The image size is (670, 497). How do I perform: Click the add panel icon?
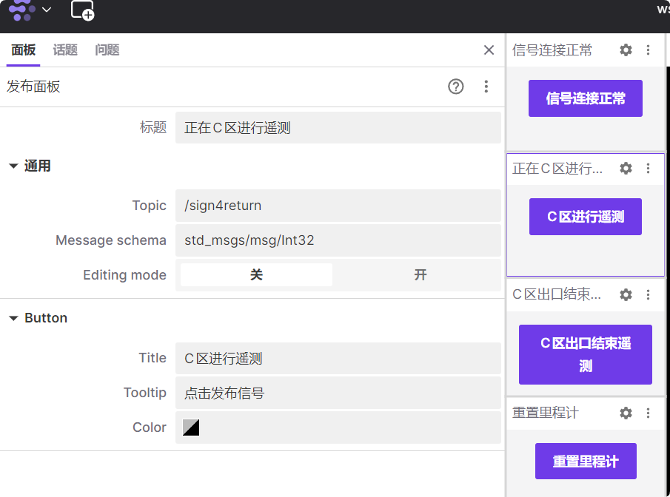[82, 10]
